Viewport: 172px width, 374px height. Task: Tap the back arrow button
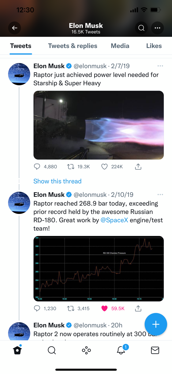[14, 28]
